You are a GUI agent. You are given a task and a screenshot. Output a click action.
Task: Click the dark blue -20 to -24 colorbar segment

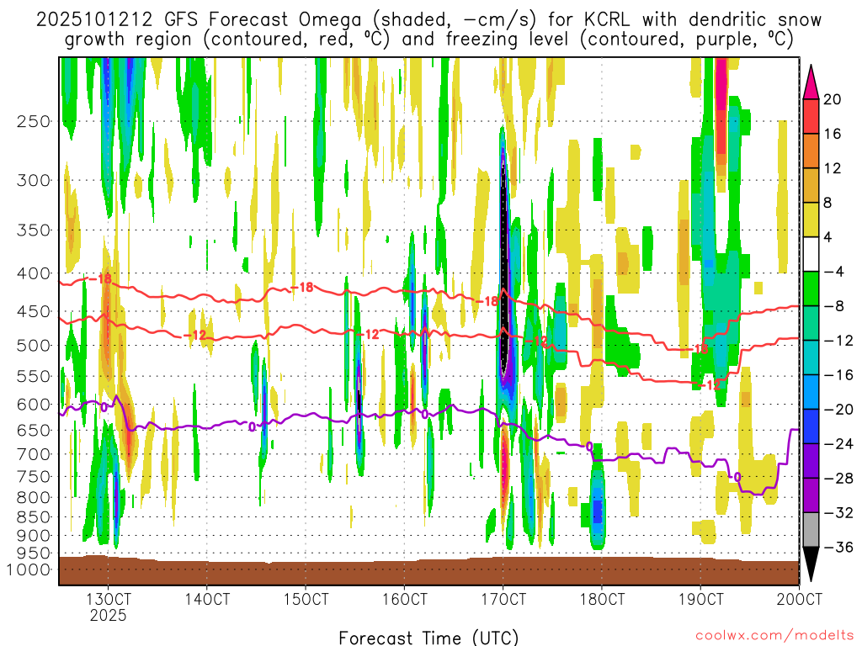point(811,426)
